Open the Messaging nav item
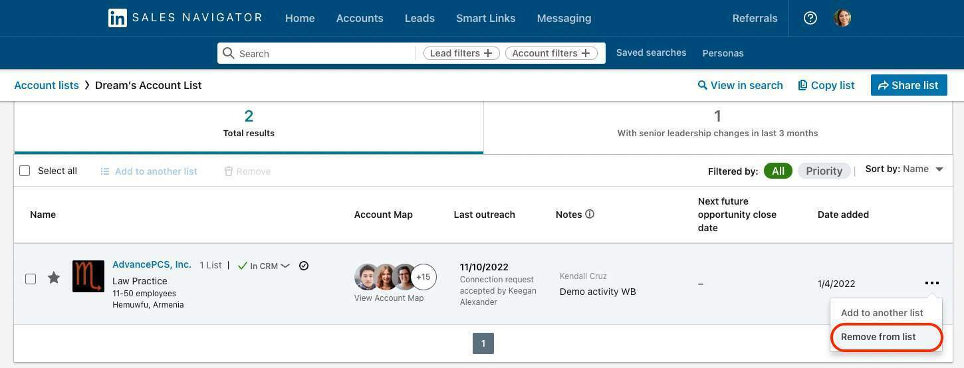This screenshot has height=368, width=964. click(564, 18)
